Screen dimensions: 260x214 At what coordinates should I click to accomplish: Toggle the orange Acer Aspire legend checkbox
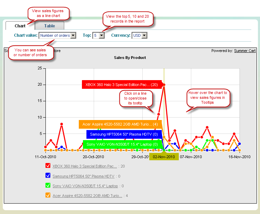48,195
